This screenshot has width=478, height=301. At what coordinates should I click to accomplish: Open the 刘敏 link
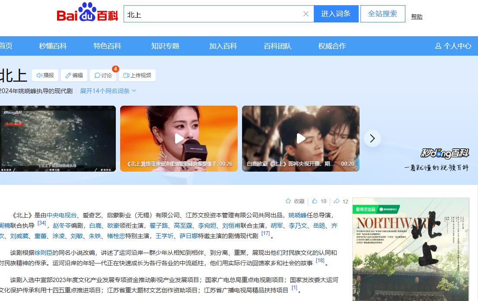(x=77, y=236)
